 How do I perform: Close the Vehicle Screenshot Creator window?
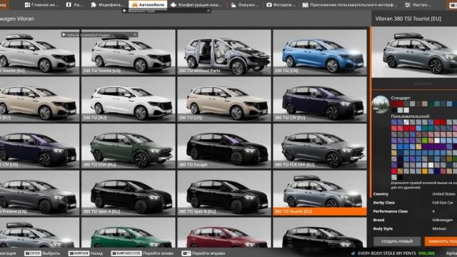pyautogui.click(x=135, y=35)
